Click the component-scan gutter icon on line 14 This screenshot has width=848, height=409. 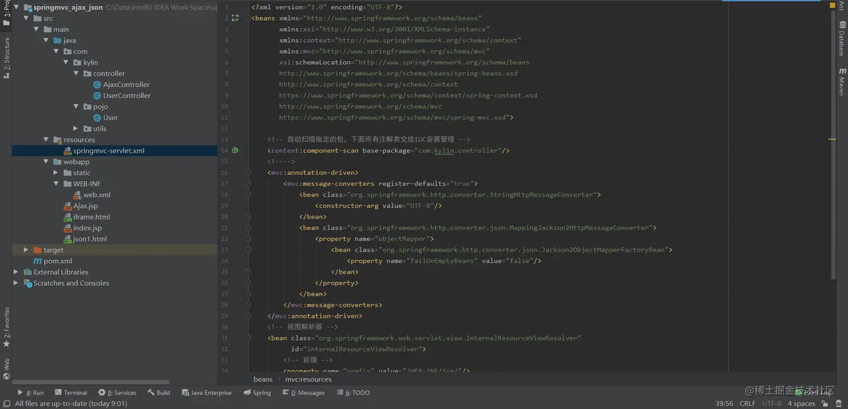235,151
